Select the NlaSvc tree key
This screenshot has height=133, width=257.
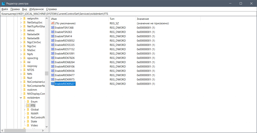(31, 50)
